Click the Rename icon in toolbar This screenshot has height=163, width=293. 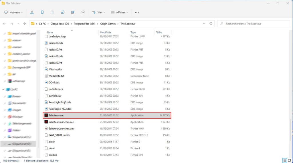62,12
